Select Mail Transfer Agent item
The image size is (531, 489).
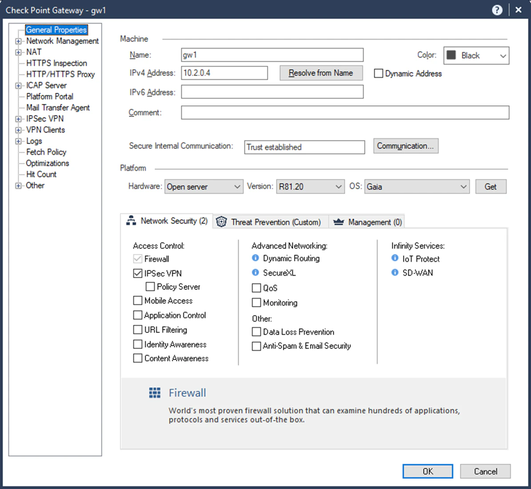(x=58, y=108)
